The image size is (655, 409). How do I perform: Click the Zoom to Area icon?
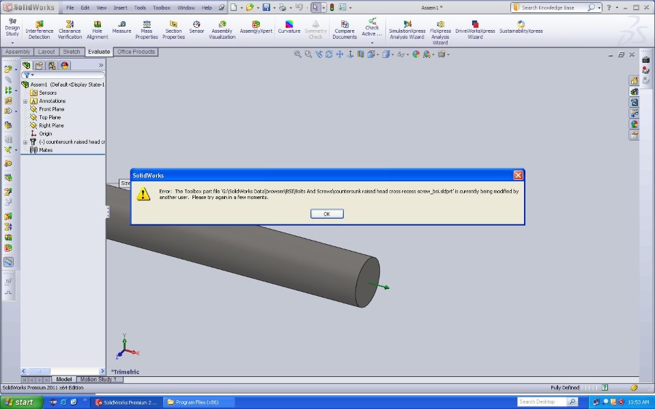click(x=308, y=55)
